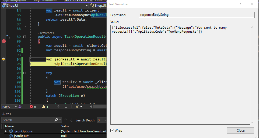The image size is (259, 138).
Task: Open the '2 references' CodeLens link
Action: point(45,33)
